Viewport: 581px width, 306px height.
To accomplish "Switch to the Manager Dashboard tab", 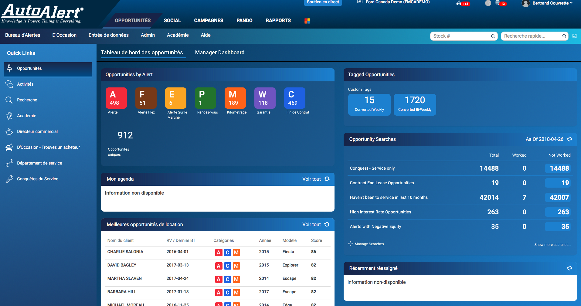I will [x=220, y=52].
